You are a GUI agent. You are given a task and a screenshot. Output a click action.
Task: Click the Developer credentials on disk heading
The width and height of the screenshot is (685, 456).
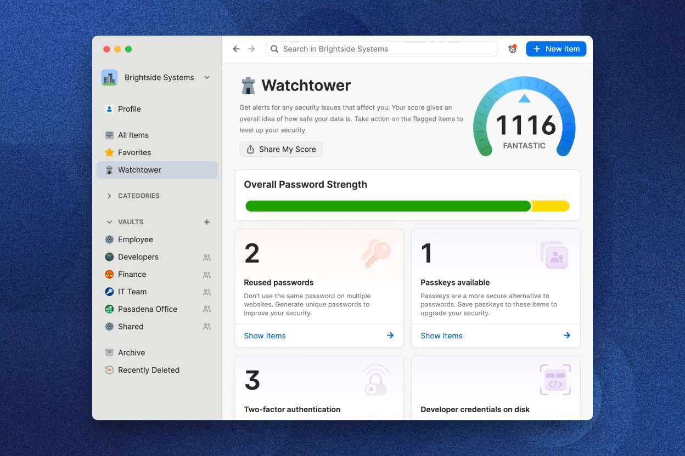tap(475, 409)
